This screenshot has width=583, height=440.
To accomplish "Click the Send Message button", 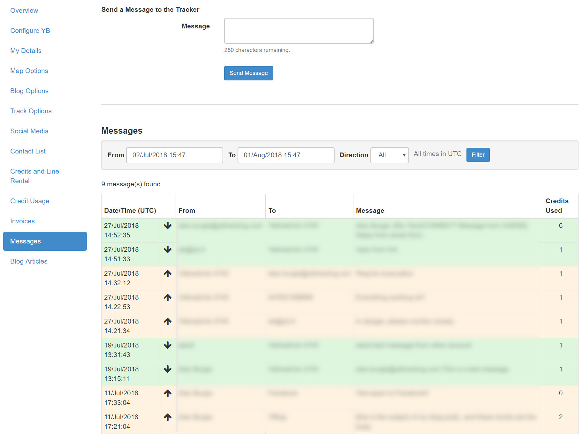I will (x=248, y=73).
